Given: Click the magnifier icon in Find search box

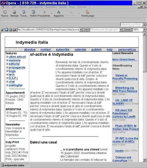Looking at the screenshot, I should point(144,25).
